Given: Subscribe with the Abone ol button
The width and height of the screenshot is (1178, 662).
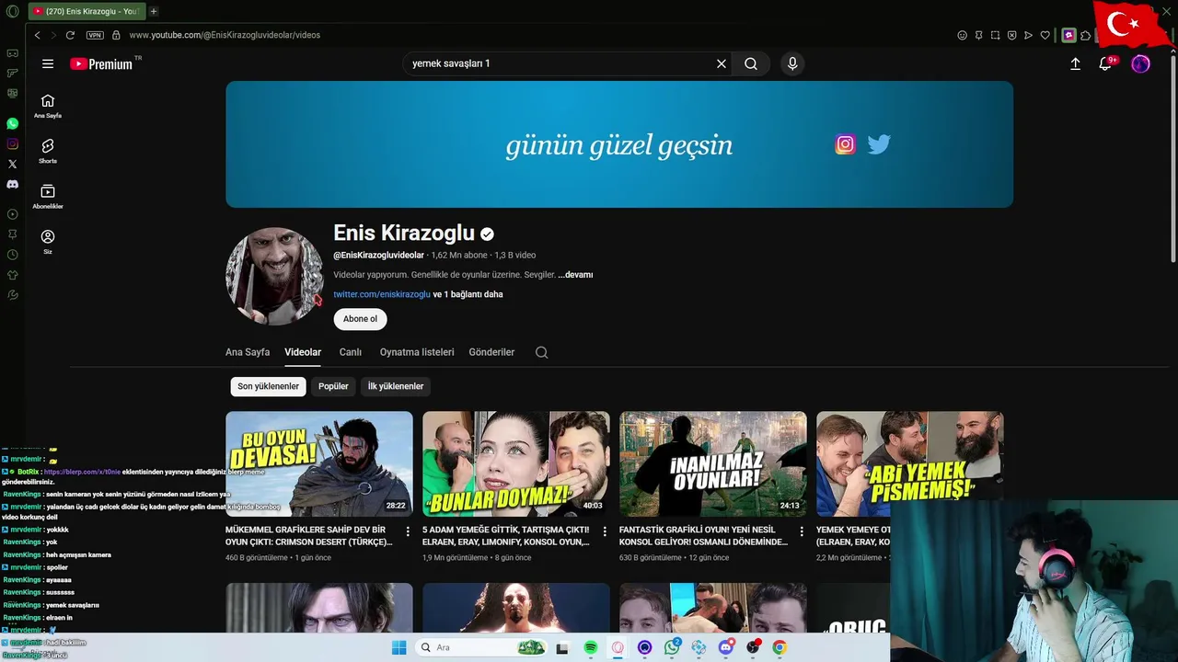Looking at the screenshot, I should 360,319.
